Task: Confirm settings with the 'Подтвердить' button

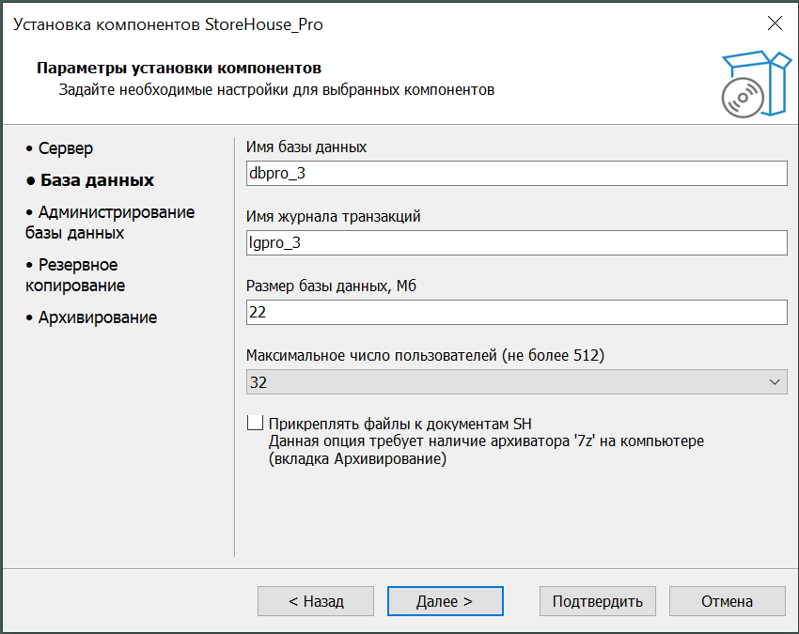Action: 597,601
